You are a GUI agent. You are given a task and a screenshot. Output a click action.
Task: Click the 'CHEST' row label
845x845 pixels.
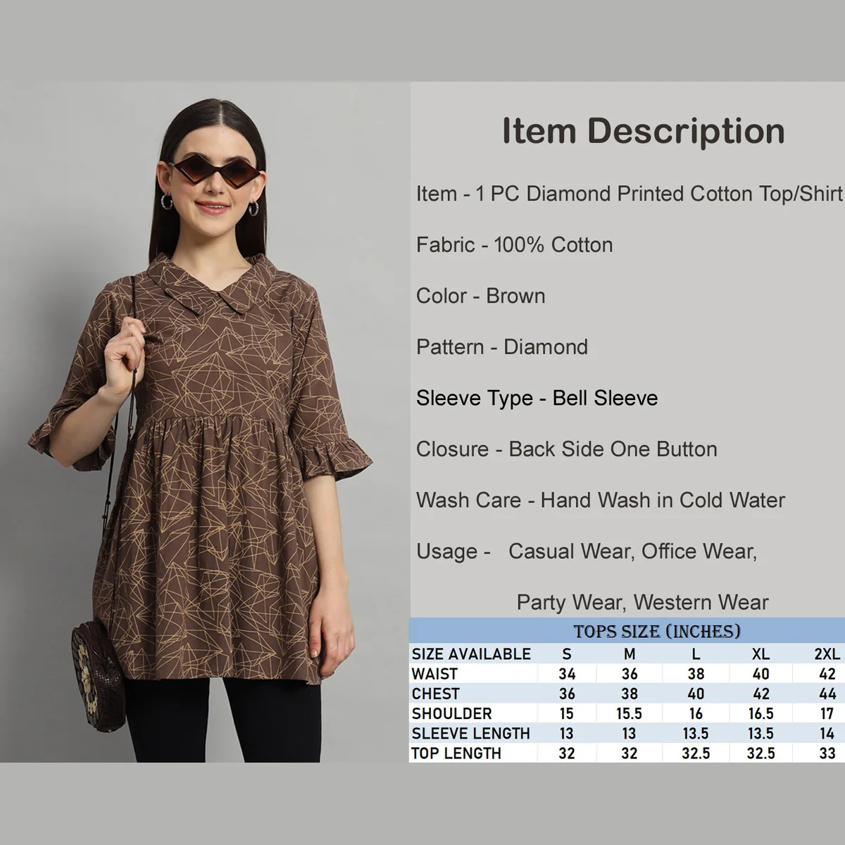pos(435,694)
